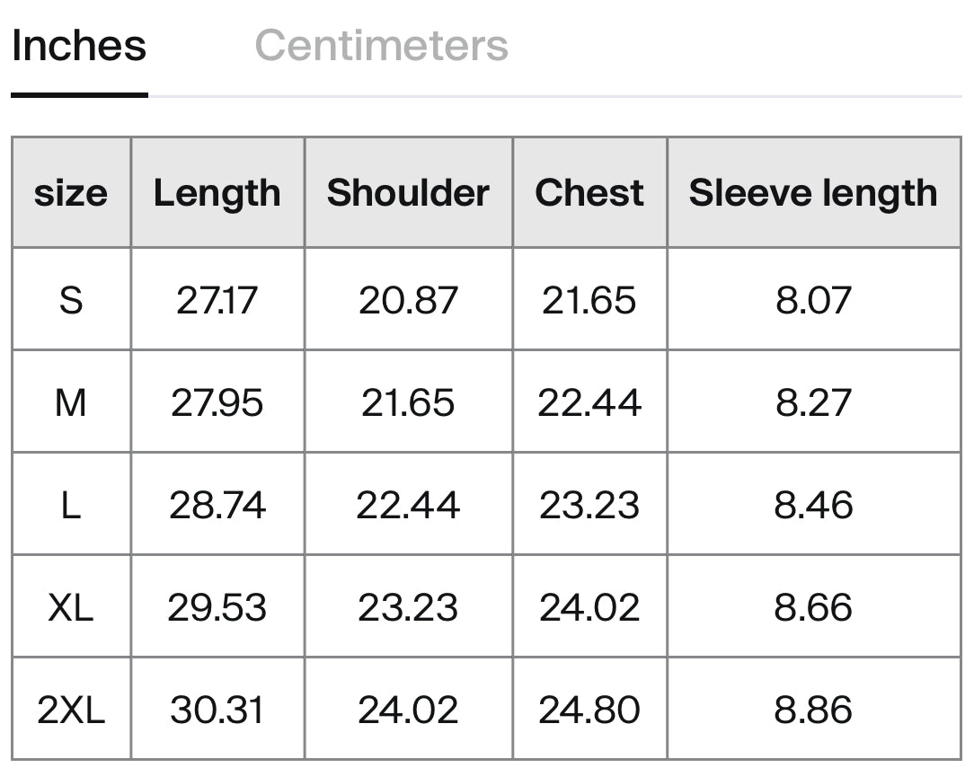Click the 8.86 sleeve length cell
This screenshot has width=974, height=768.
click(813, 710)
